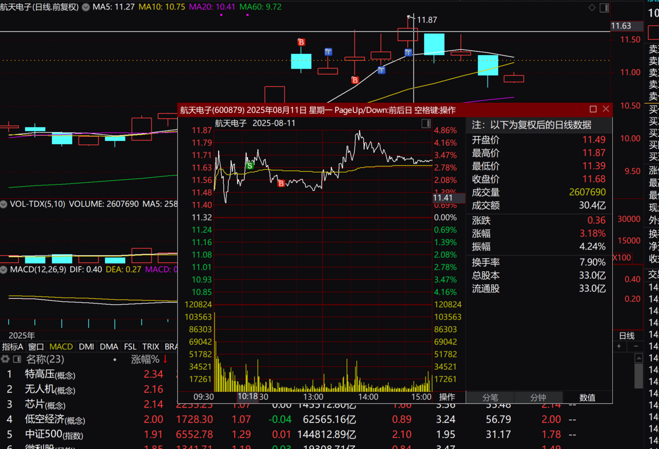Click the 开盘价 11.49 value
The height and width of the screenshot is (449, 659).
click(x=594, y=140)
